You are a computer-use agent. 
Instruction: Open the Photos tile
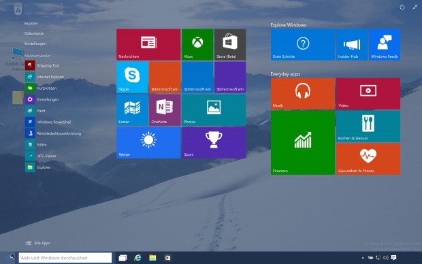[x=214, y=110]
